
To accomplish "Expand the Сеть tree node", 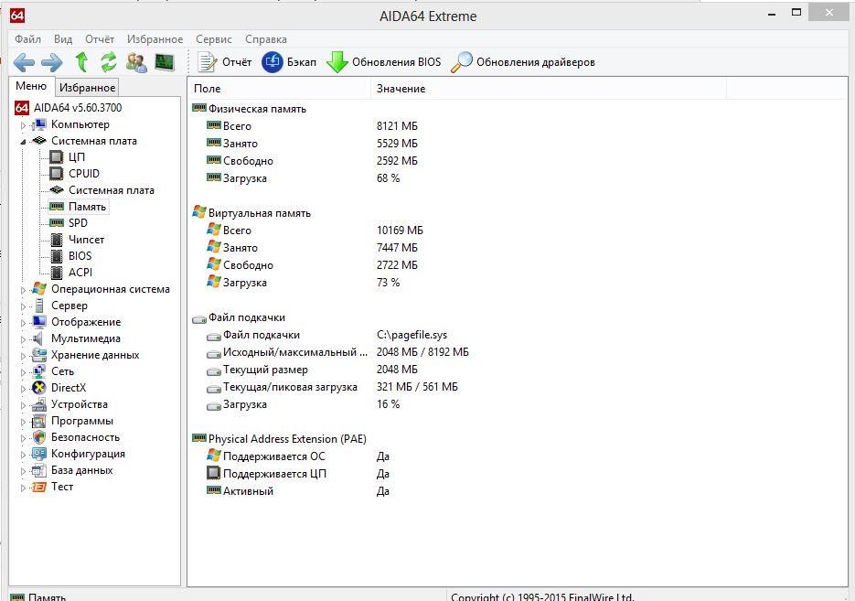I will pos(23,372).
